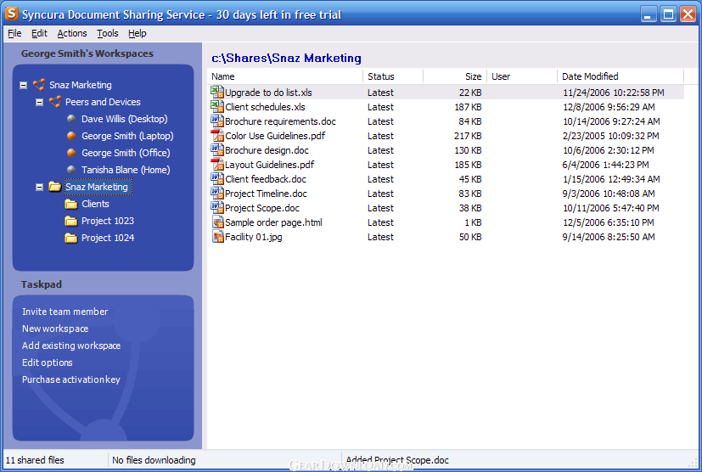Click the PDF icon for Layout Guidelines.pdf
Image resolution: width=702 pixels, height=472 pixels.
[217, 165]
